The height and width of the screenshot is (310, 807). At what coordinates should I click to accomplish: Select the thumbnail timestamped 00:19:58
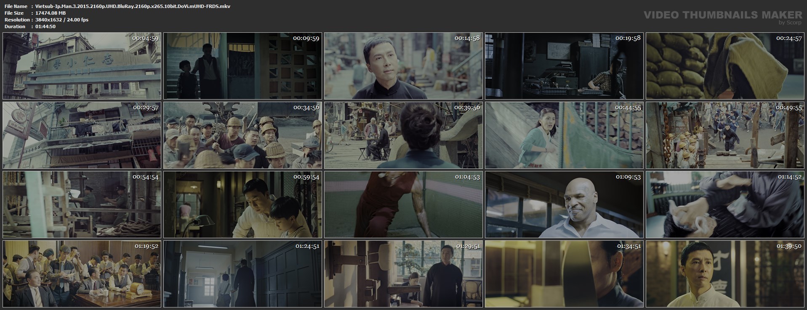click(564, 66)
